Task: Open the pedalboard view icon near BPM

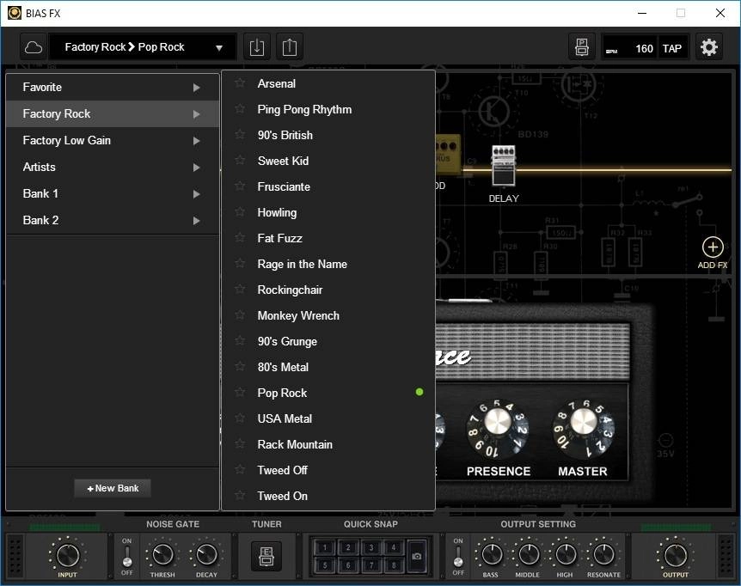Action: (x=582, y=47)
